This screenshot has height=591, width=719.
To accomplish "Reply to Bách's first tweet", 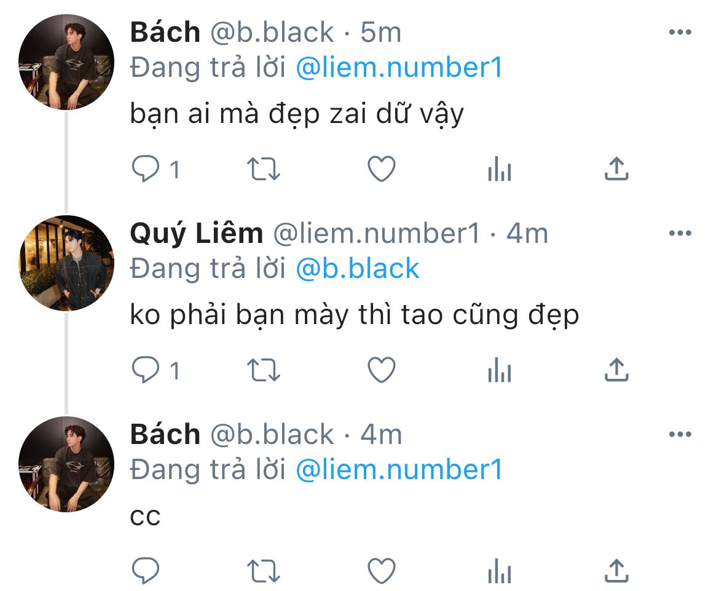I will pyautogui.click(x=146, y=169).
